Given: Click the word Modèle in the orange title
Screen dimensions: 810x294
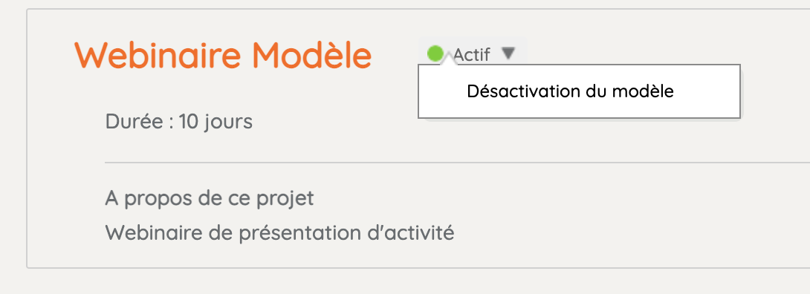Looking at the screenshot, I should click(313, 55).
